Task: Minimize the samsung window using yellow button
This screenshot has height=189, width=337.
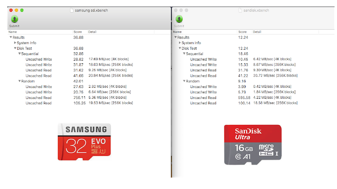Action: click(x=16, y=10)
